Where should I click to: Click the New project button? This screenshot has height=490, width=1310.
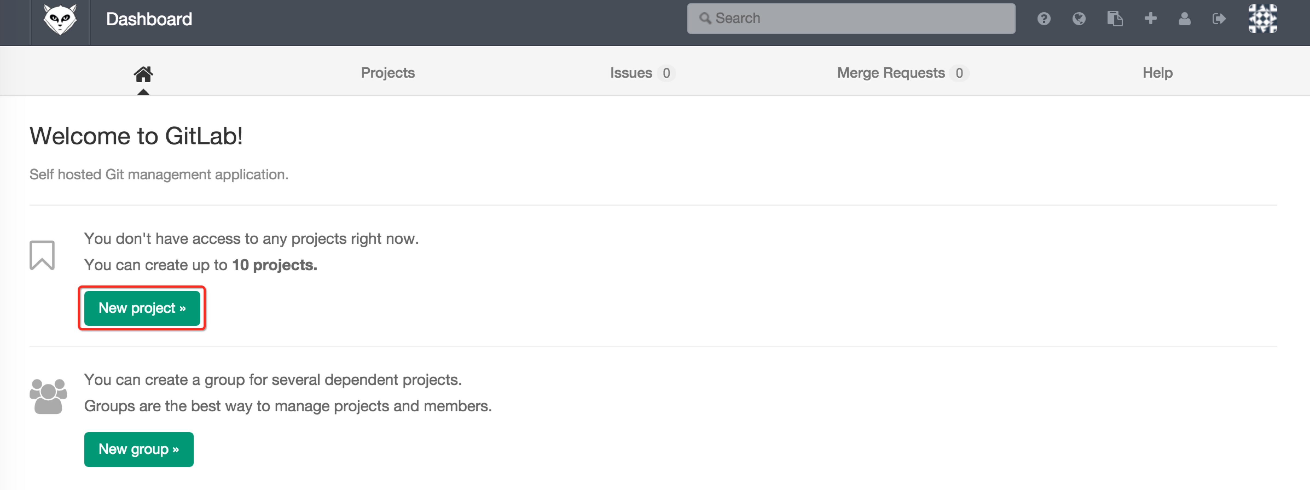[x=142, y=308]
